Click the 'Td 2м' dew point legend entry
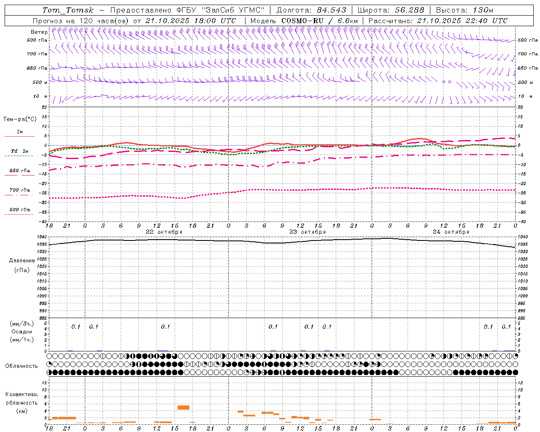540x432 pixels. [x=19, y=151]
